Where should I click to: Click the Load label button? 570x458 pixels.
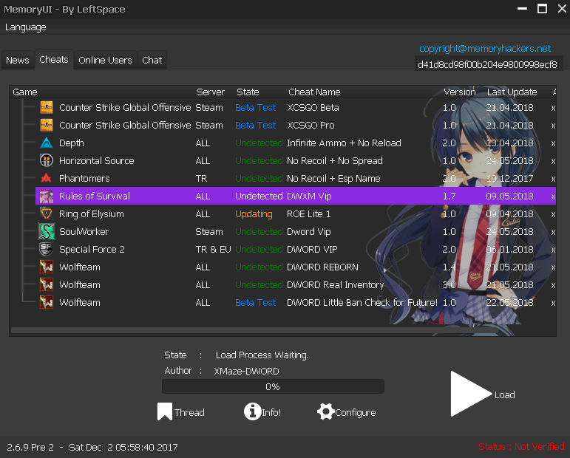point(504,394)
